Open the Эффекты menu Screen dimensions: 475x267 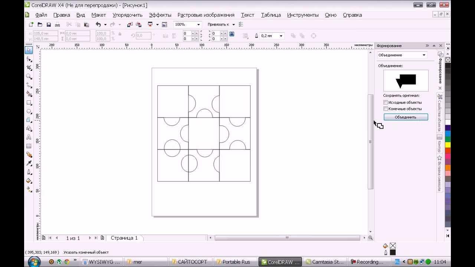point(160,15)
